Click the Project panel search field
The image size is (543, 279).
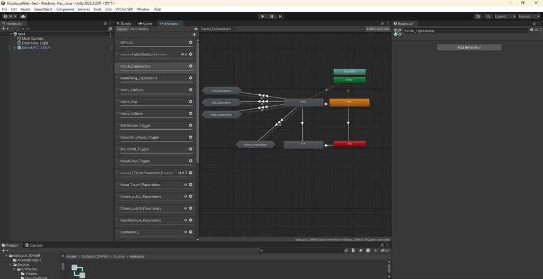[x=301, y=250]
